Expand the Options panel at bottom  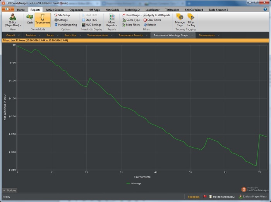[x=10, y=190]
